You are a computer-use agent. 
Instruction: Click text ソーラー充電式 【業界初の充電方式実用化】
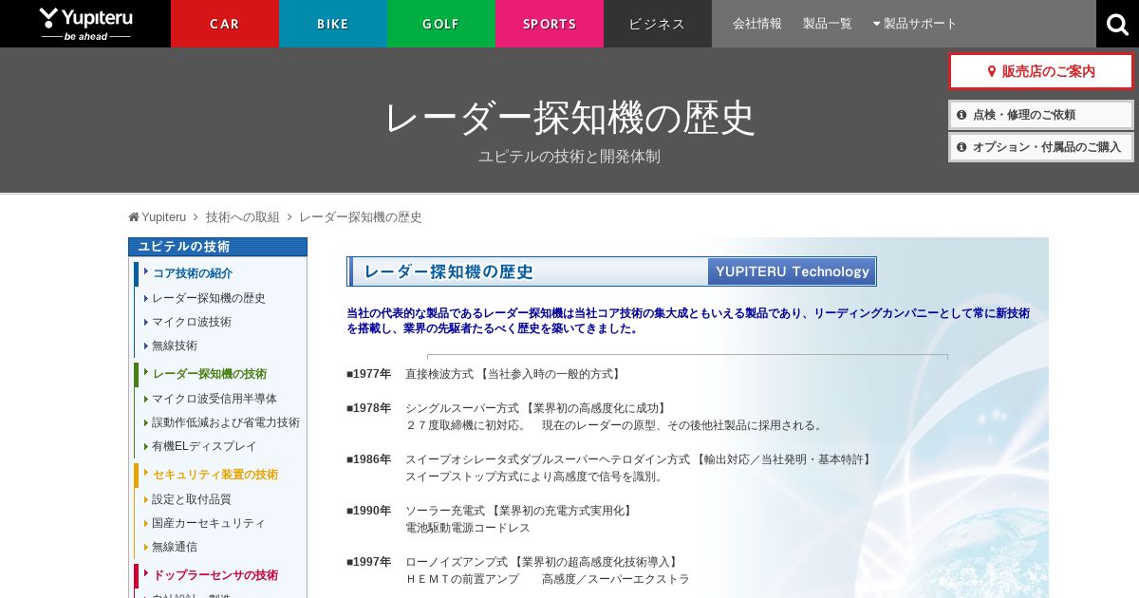click(520, 511)
